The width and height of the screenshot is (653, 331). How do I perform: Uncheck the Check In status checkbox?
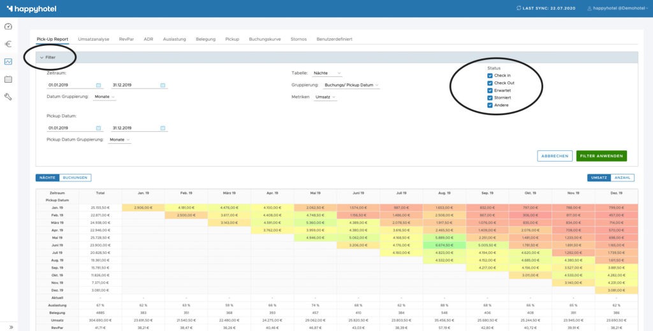[490, 76]
